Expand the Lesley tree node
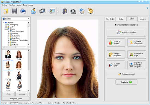The width and height of the screenshot is (150, 105). (6, 27)
